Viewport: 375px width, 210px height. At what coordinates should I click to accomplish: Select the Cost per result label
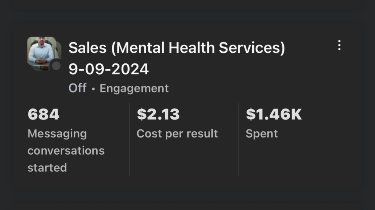pos(177,133)
